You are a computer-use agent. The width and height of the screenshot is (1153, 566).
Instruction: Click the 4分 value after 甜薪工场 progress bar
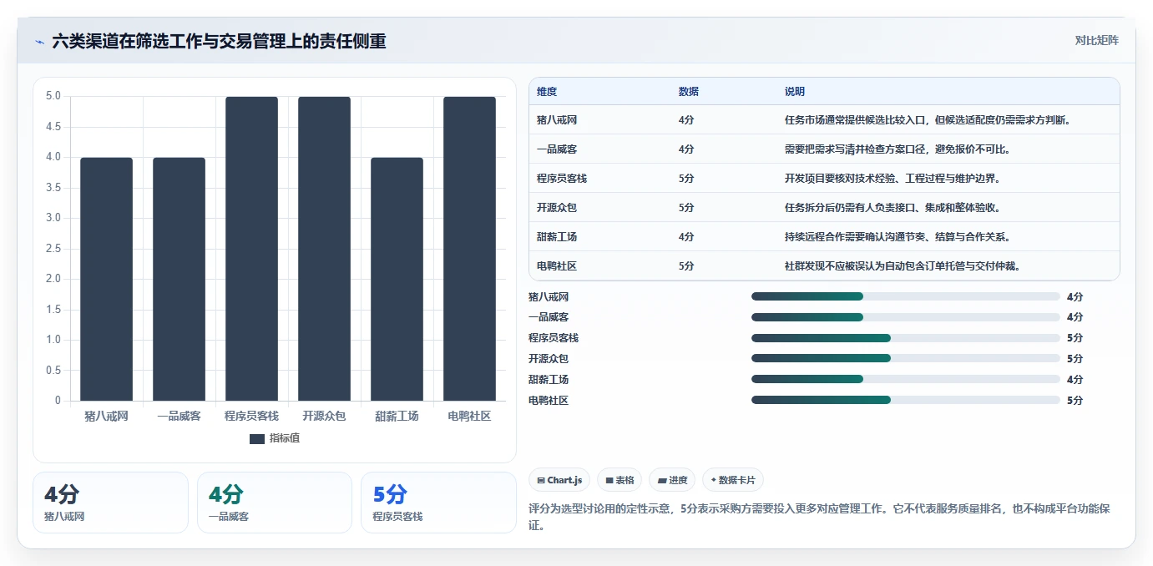pos(1075,379)
